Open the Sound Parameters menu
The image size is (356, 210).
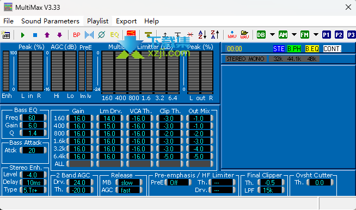point(50,21)
